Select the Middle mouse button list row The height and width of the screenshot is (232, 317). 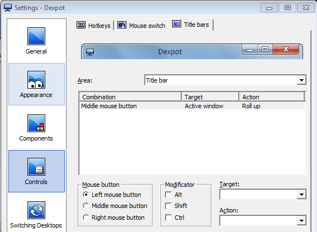pos(192,106)
